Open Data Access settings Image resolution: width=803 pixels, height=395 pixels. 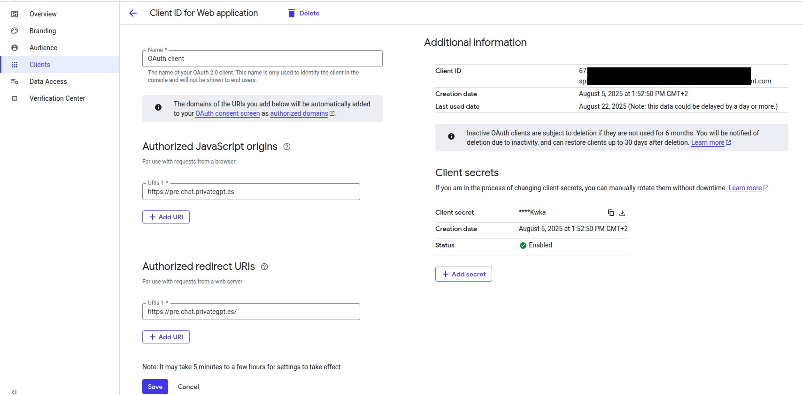(x=48, y=82)
